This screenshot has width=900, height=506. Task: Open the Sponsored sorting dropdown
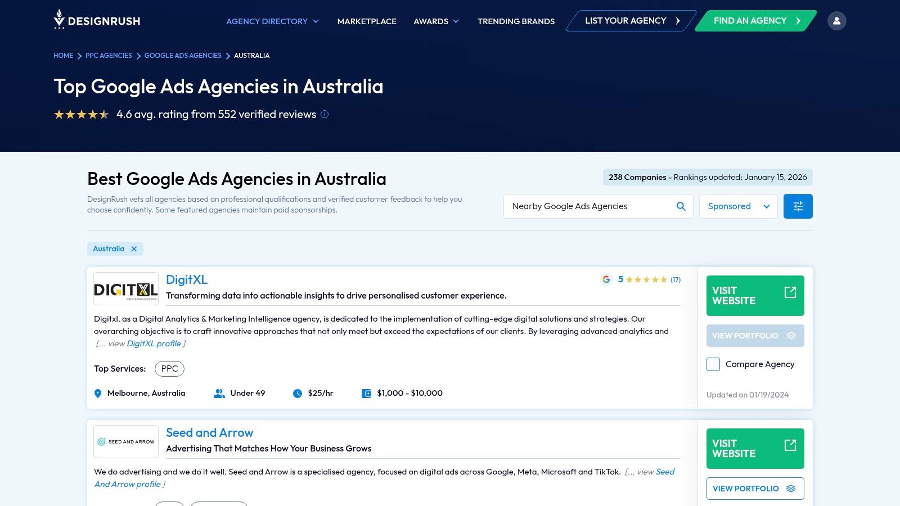tap(738, 206)
